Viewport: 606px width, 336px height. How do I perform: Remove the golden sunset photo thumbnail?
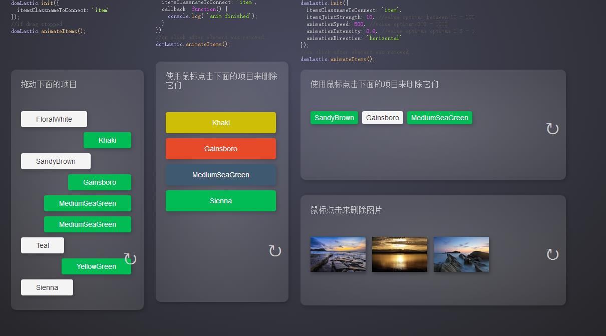[x=400, y=254]
